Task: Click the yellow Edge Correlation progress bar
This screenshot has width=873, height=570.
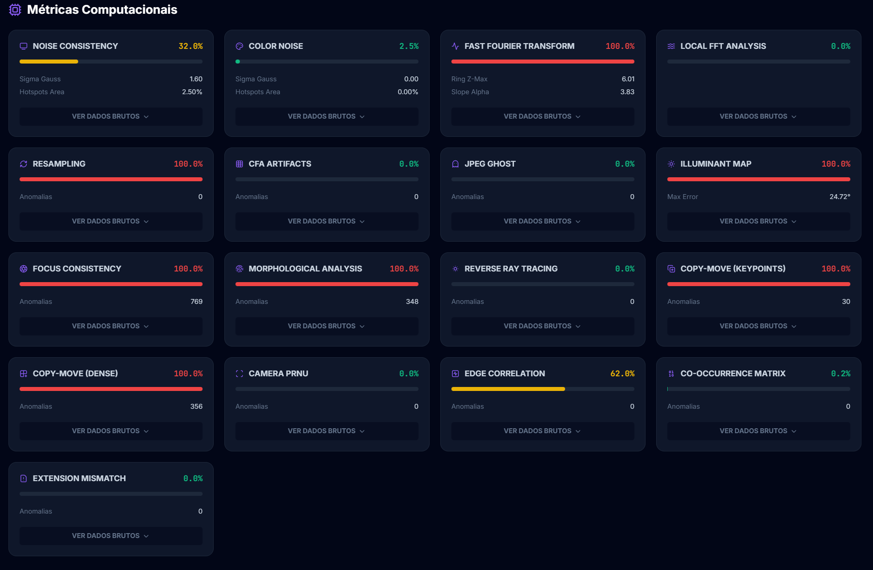Action: pyautogui.click(x=508, y=389)
